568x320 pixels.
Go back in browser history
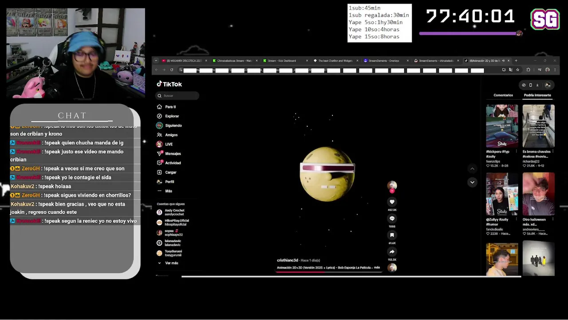pyautogui.click(x=156, y=70)
